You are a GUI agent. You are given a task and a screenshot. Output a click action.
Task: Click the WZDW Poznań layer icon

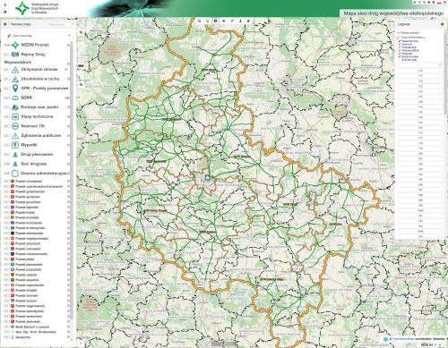point(15,45)
